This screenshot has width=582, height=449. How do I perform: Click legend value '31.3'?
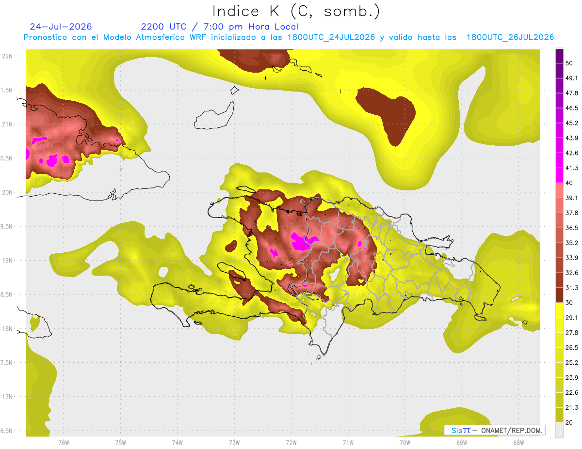(571, 288)
